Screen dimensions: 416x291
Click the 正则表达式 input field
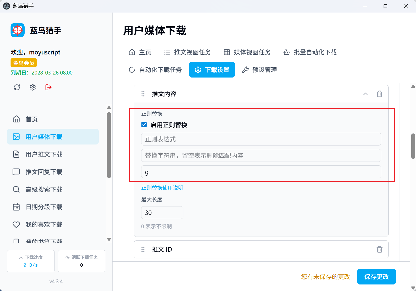[261, 139]
